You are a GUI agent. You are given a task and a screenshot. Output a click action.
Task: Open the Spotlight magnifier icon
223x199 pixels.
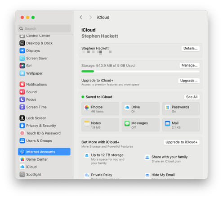tap(22, 174)
